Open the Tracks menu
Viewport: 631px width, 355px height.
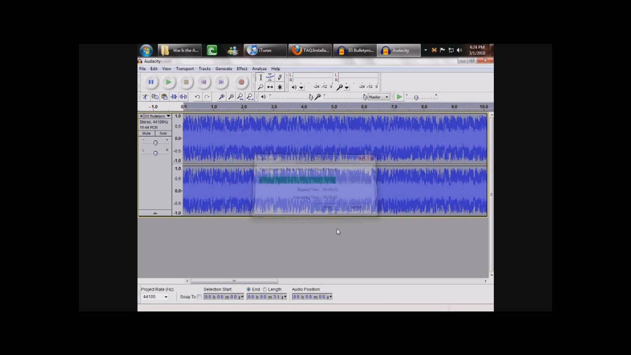click(x=205, y=69)
